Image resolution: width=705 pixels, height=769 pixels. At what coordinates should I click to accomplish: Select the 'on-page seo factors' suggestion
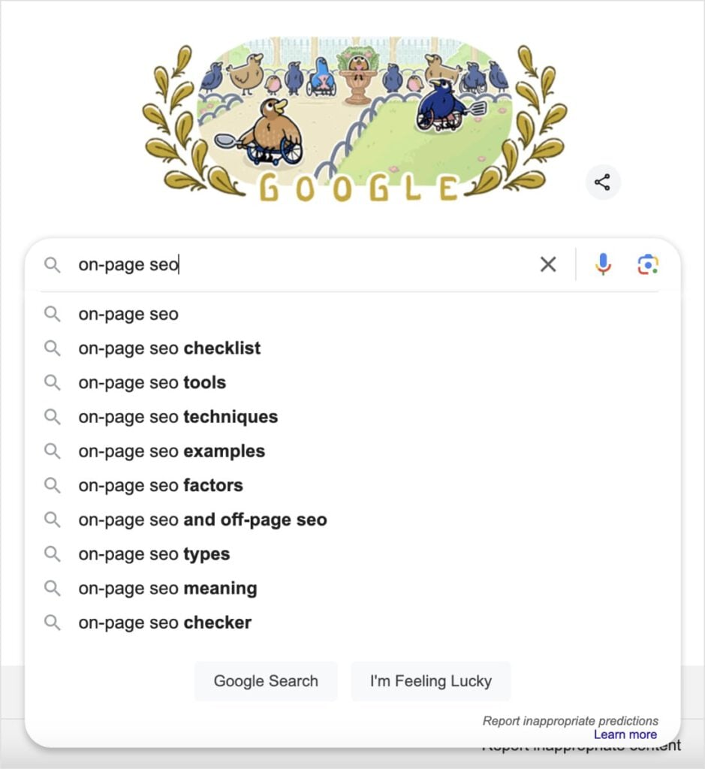coord(160,485)
